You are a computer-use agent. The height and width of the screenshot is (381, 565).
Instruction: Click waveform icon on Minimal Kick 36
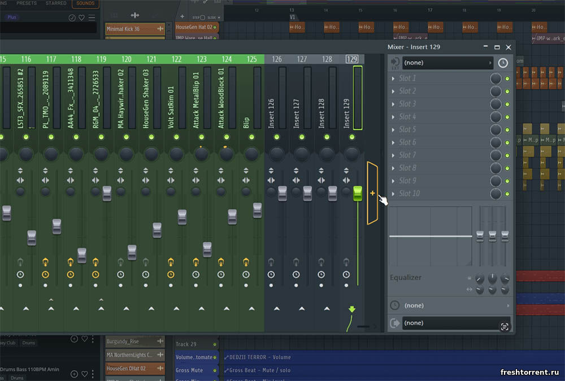click(160, 28)
